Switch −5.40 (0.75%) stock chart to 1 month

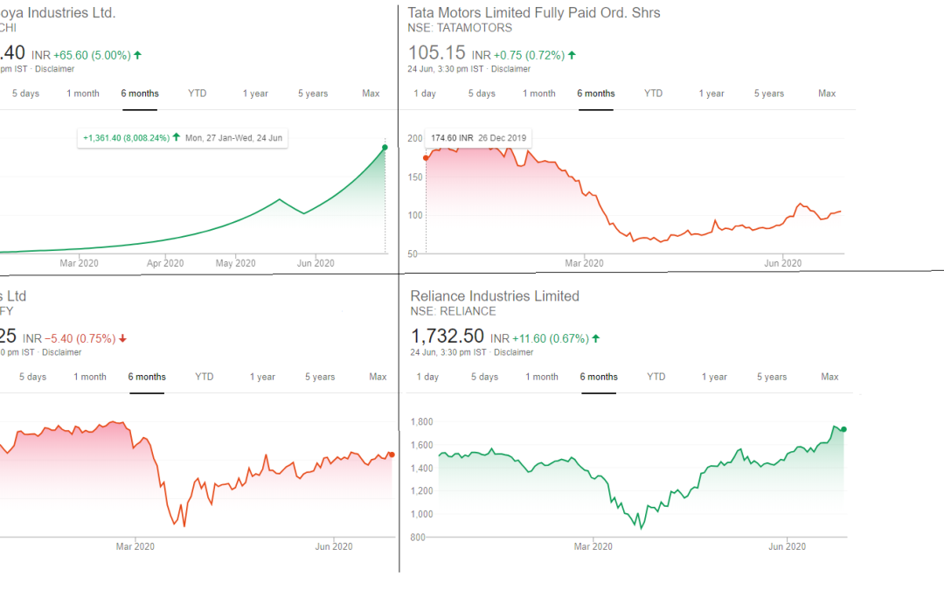[90, 377]
